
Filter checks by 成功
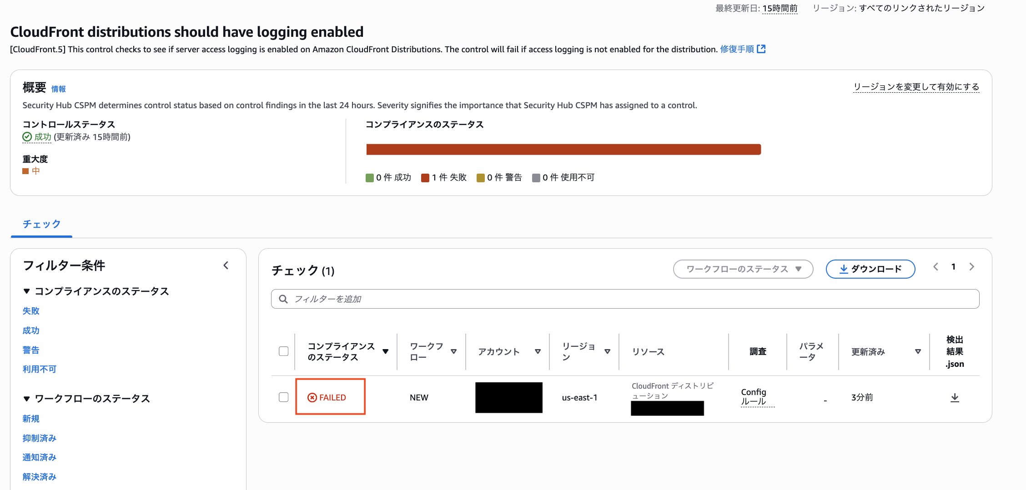(x=31, y=330)
